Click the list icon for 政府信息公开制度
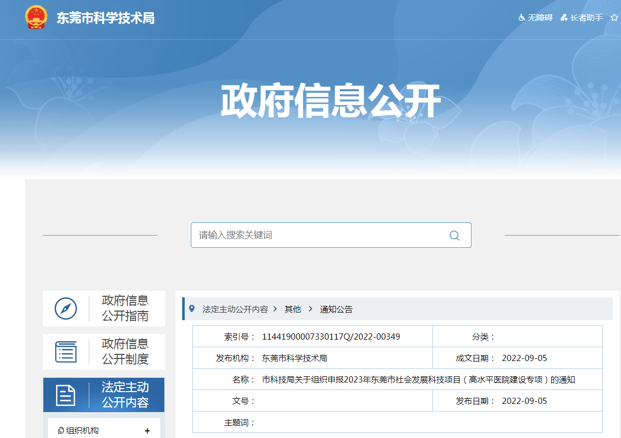 pyautogui.click(x=66, y=352)
